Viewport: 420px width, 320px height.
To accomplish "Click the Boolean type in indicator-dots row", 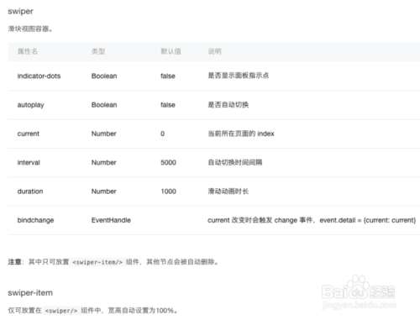I will tap(104, 76).
